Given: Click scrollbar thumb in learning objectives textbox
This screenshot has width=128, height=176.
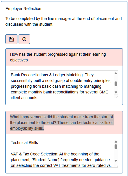Looking at the screenshot, I should (x=116, y=84).
